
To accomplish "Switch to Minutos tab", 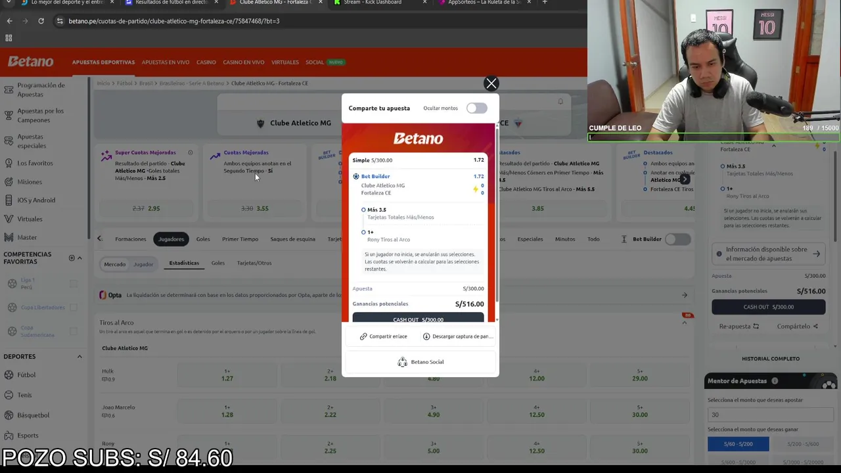I will tap(565, 239).
